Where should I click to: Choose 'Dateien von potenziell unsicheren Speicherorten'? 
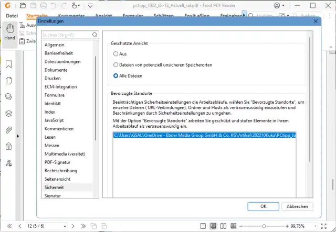116,65
